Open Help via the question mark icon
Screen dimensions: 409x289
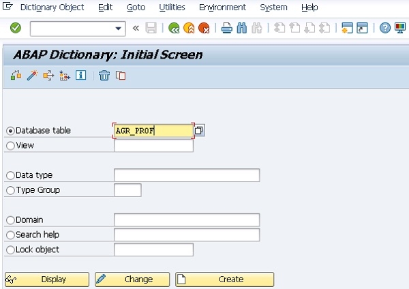385,28
